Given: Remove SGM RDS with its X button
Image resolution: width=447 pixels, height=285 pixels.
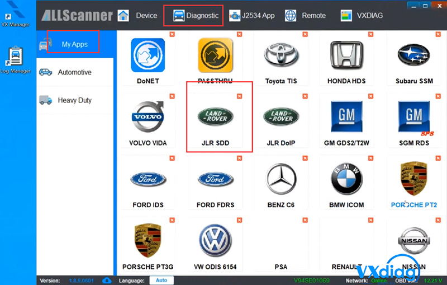Looking at the screenshot, I should tap(438, 96).
